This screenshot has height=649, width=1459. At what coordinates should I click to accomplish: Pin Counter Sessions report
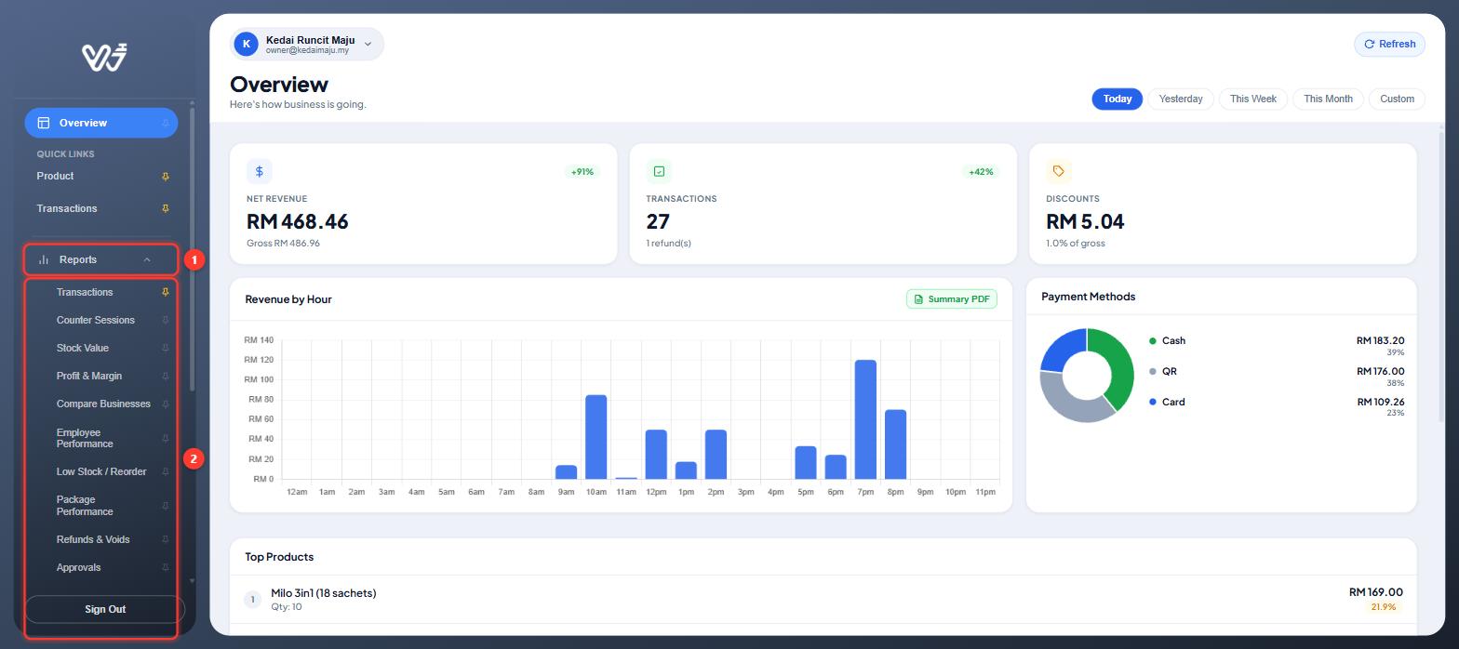tap(166, 320)
